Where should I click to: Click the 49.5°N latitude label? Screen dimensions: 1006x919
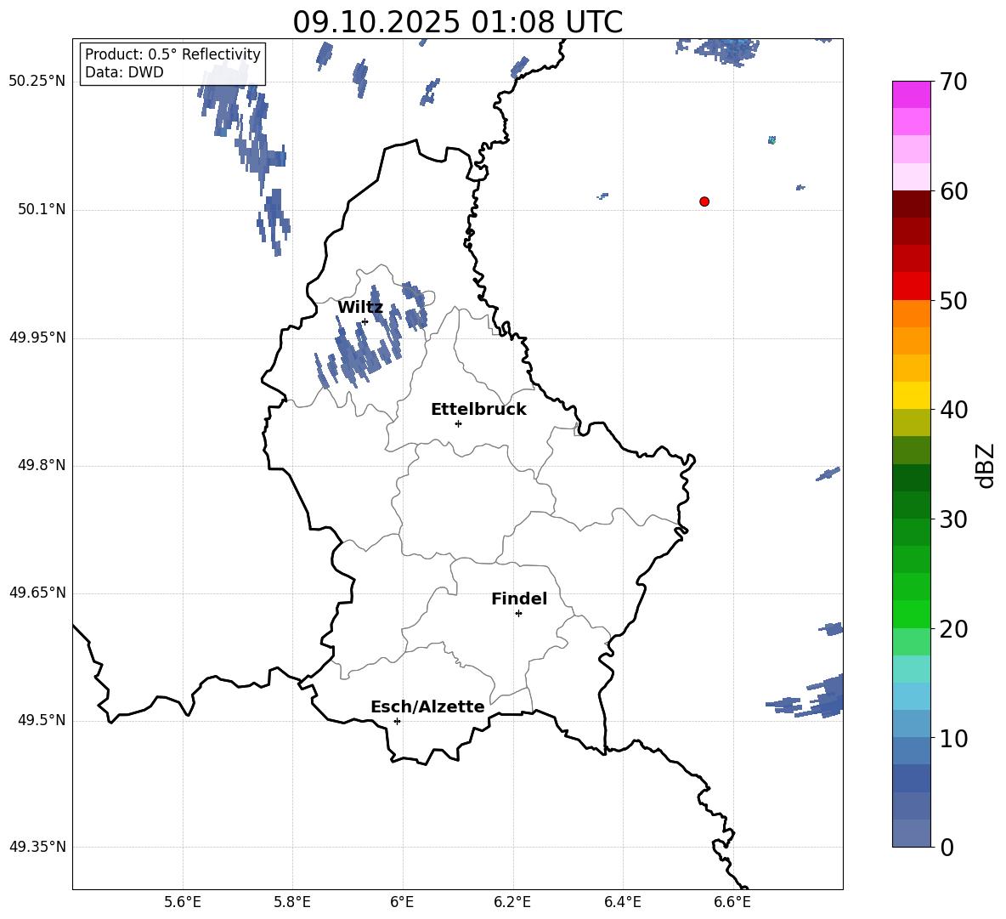(42, 721)
